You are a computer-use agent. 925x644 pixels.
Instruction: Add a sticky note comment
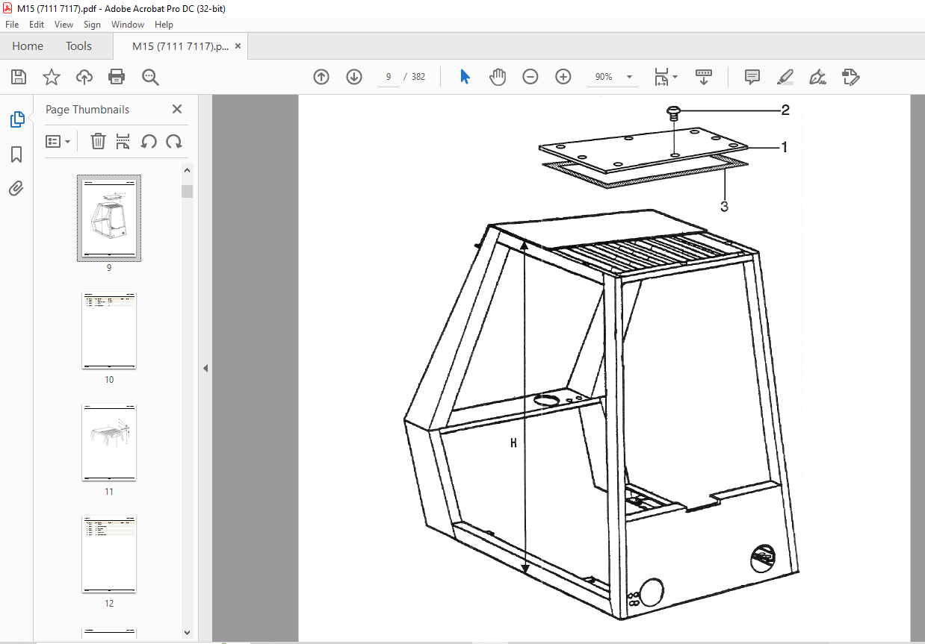coord(752,77)
